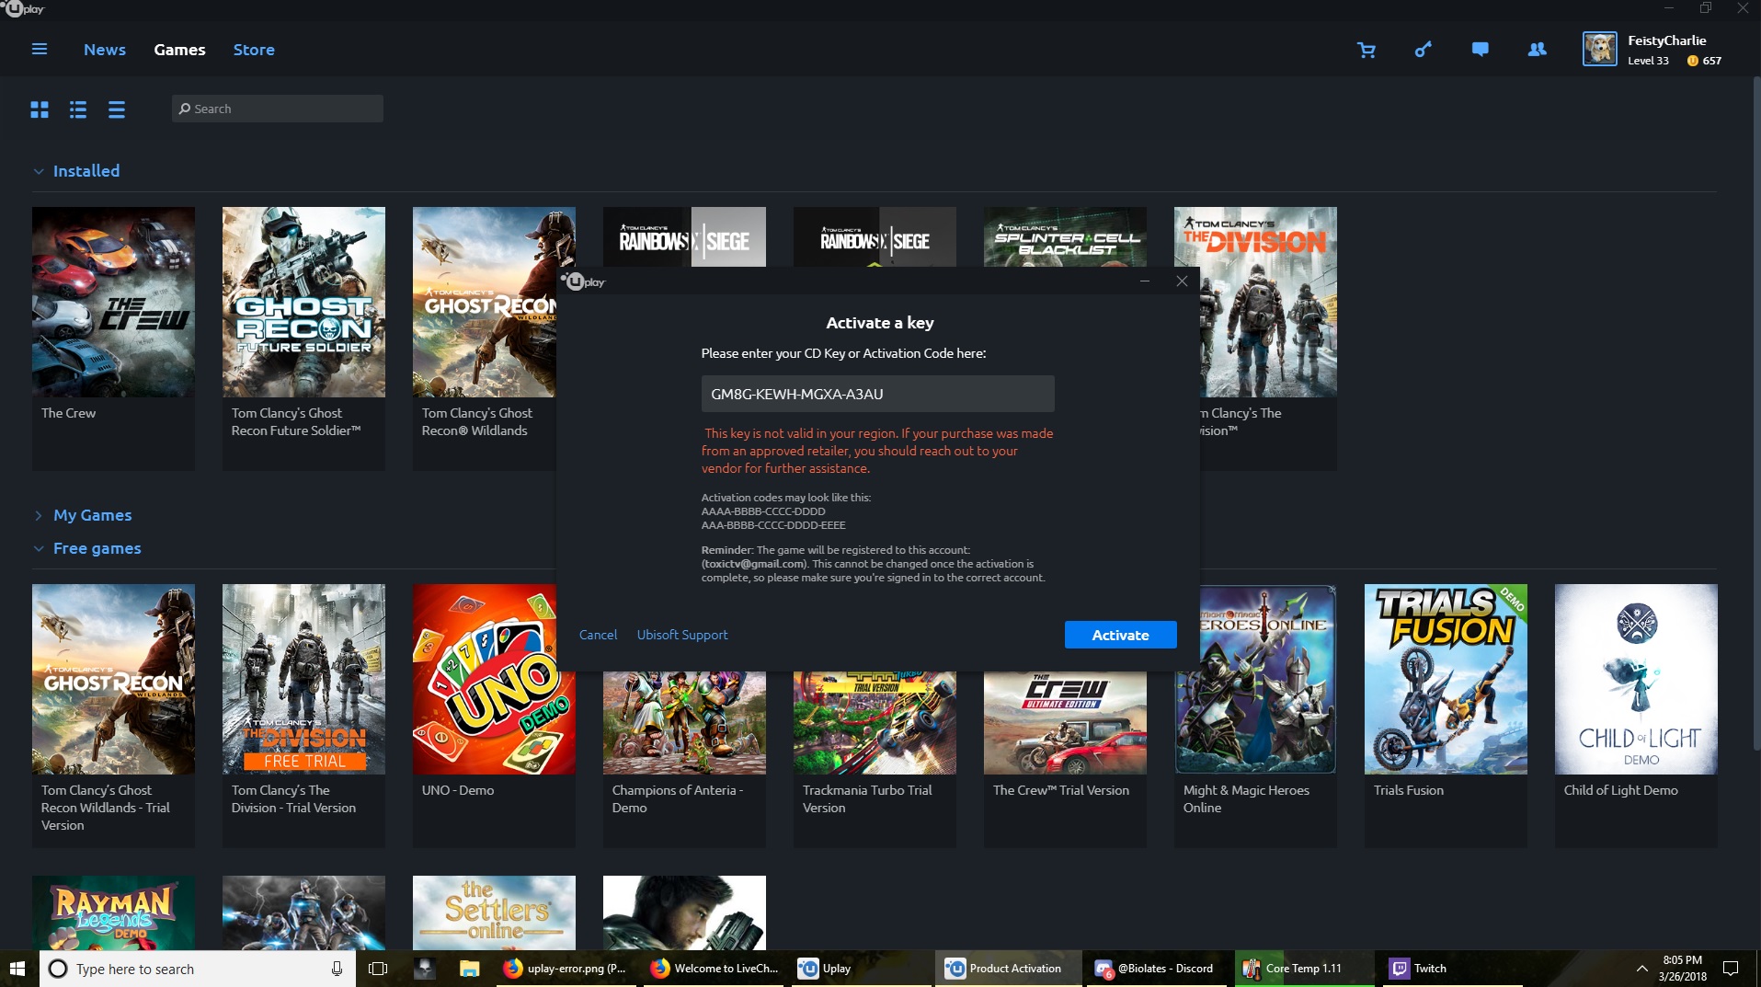
Task: Open The Crew installed game tile
Action: pos(113,339)
